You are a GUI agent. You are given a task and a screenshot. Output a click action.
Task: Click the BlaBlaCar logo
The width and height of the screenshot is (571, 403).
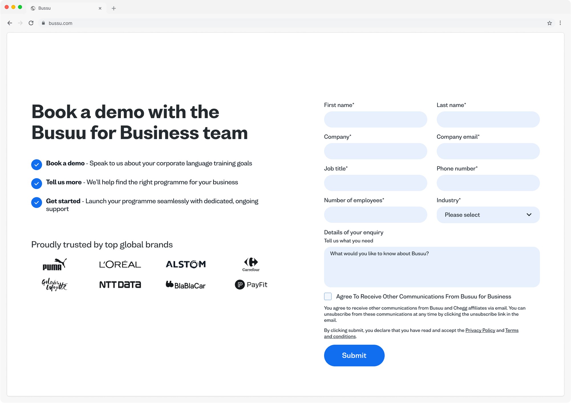point(186,285)
